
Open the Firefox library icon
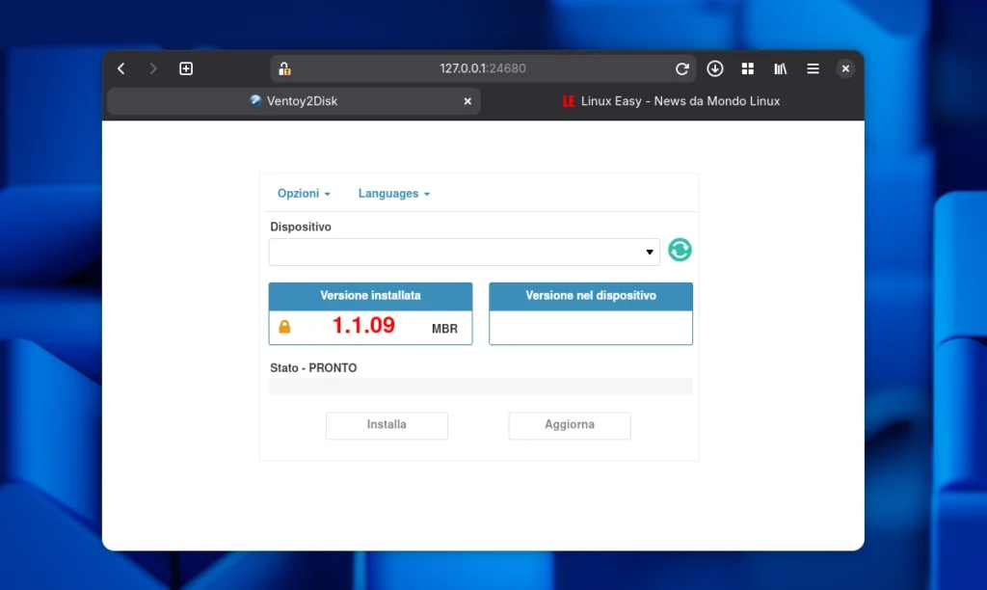click(781, 68)
